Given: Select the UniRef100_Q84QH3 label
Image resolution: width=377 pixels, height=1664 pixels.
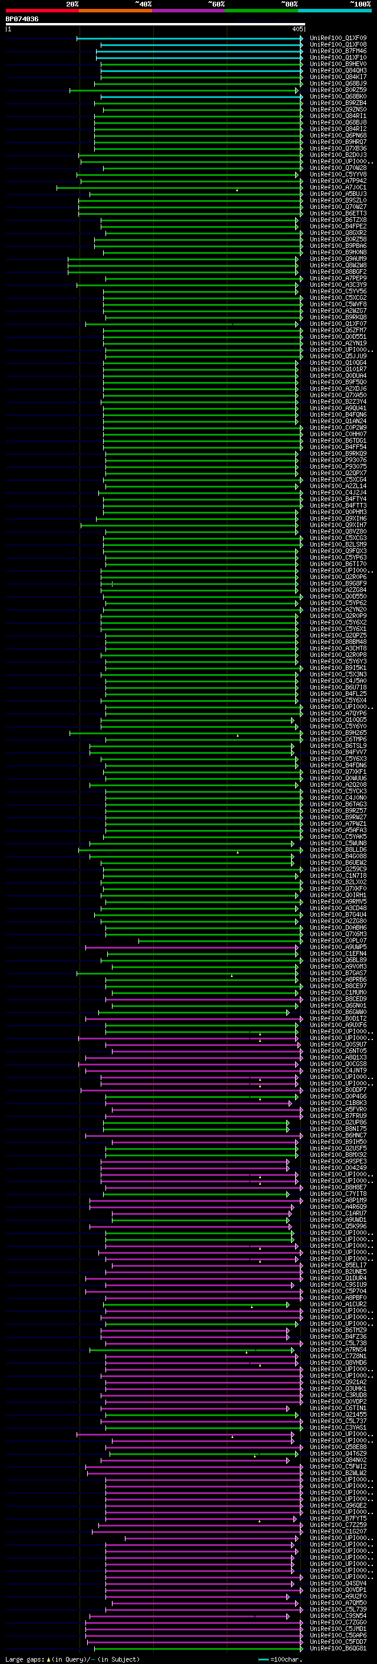Looking at the screenshot, I should (x=338, y=70).
